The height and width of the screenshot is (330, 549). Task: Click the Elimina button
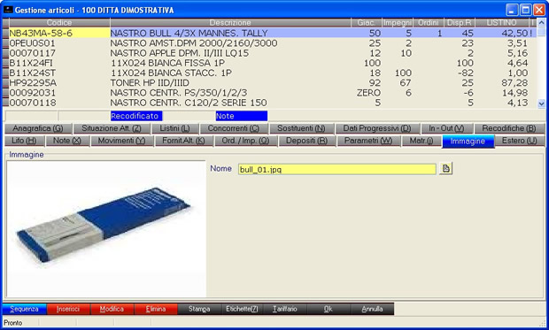[156, 309]
